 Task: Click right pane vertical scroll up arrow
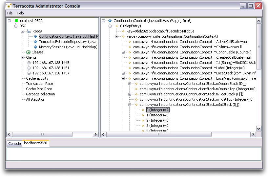(x=258, y=21)
